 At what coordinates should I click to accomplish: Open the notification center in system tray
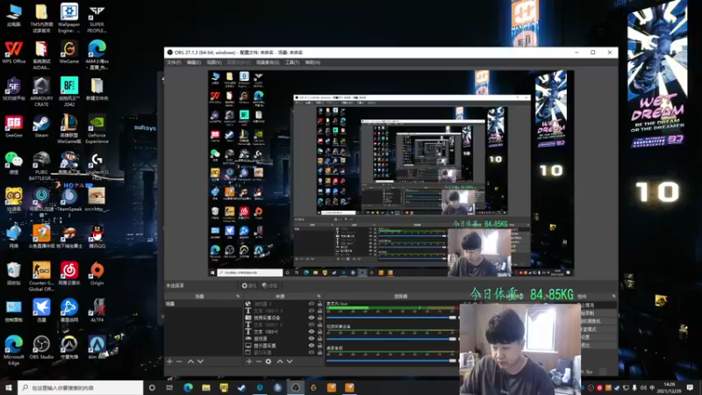(690, 387)
